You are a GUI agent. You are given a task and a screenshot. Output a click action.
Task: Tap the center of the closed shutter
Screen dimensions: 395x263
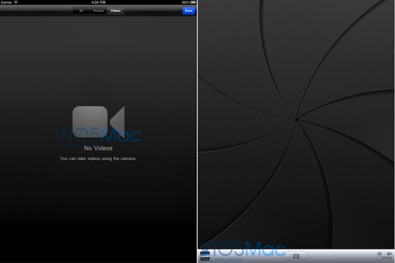pyautogui.click(x=296, y=120)
